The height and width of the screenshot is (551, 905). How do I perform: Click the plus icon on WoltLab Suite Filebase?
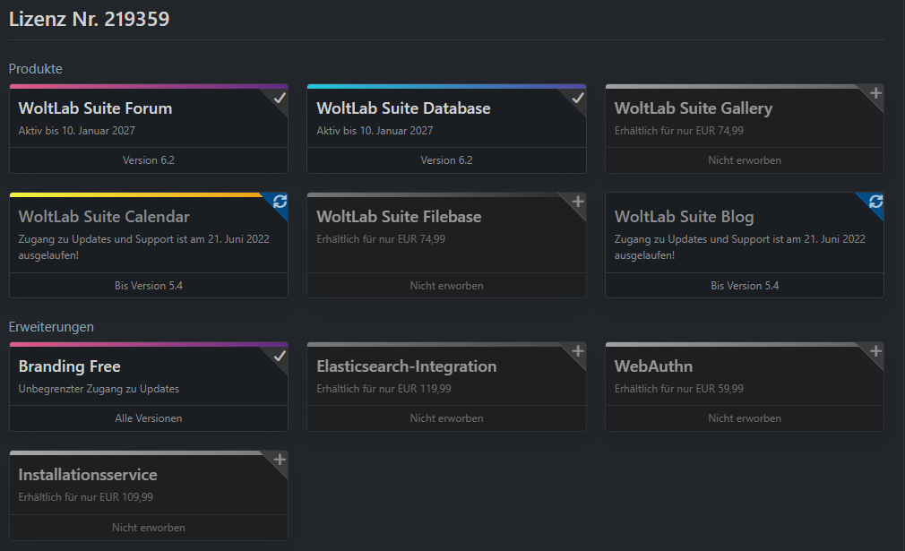[578, 202]
